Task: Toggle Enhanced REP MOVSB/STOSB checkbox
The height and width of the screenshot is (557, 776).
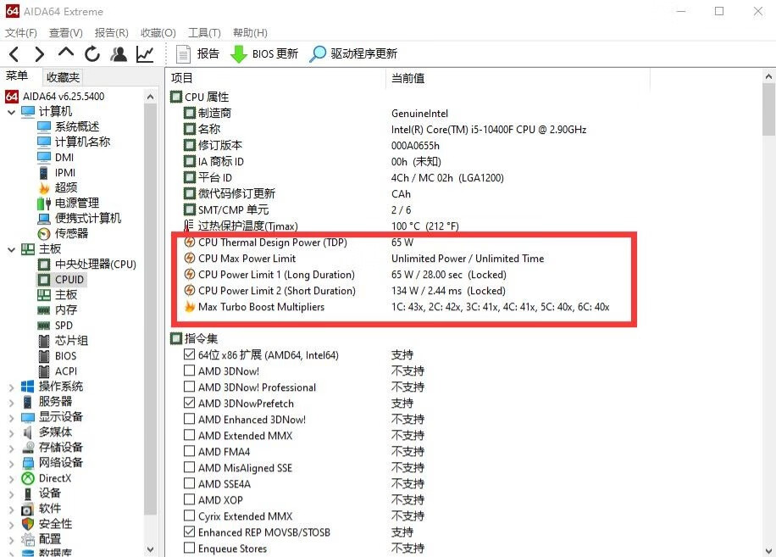Action: tap(189, 532)
